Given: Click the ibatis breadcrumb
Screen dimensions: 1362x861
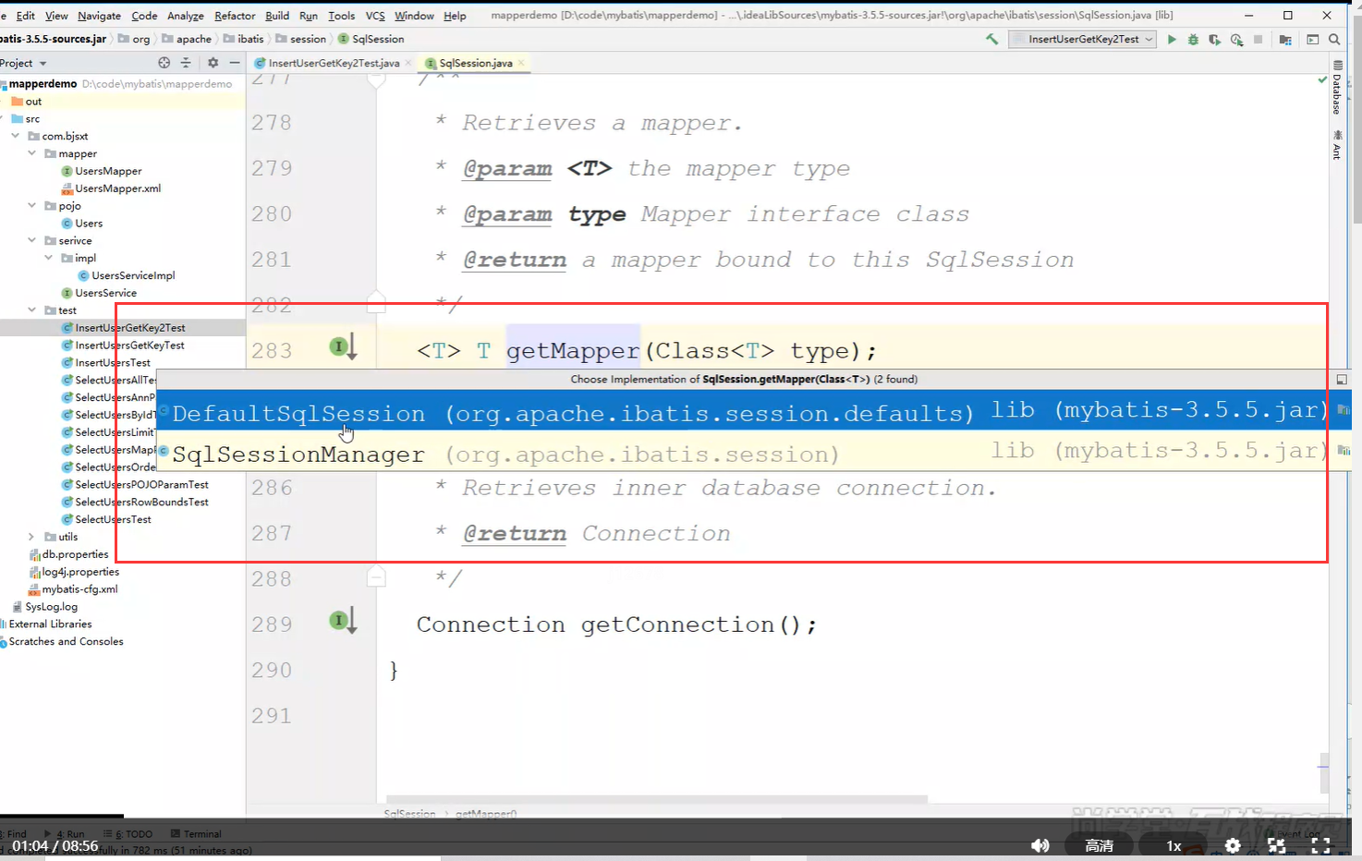Looking at the screenshot, I should click(244, 39).
